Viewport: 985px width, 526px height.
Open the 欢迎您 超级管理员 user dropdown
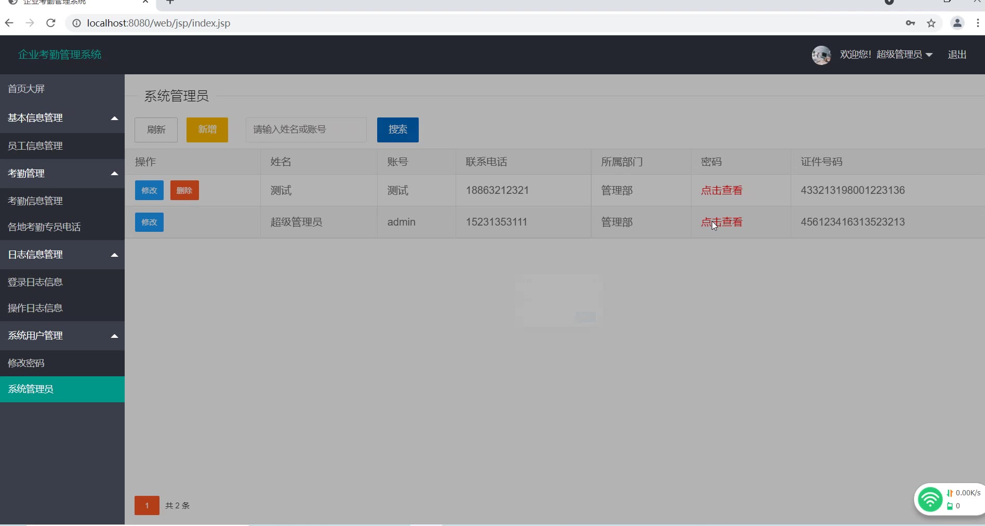[886, 55]
